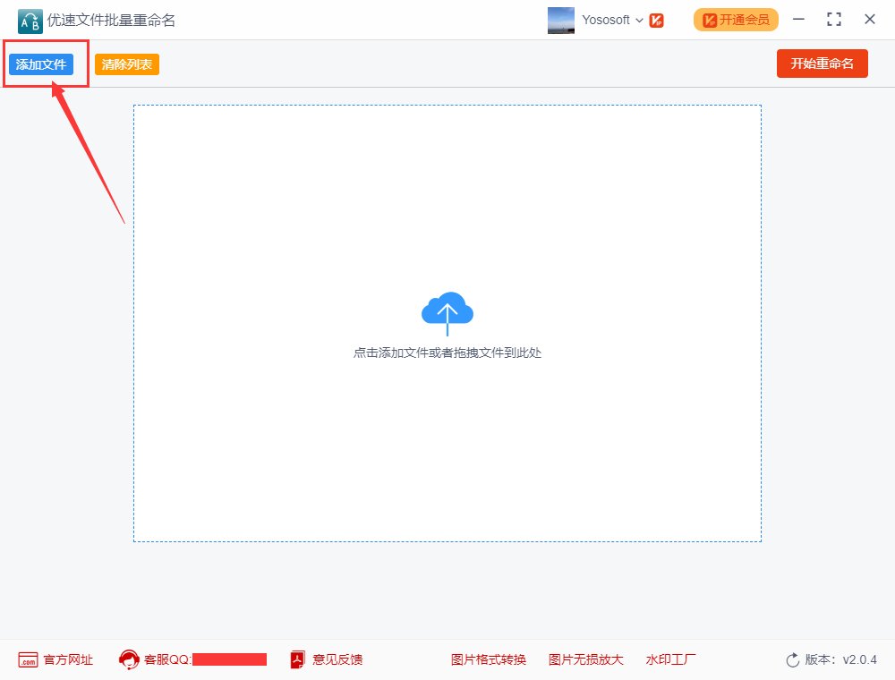Click the blue cloud upload icon
The image size is (895, 680).
point(446,310)
